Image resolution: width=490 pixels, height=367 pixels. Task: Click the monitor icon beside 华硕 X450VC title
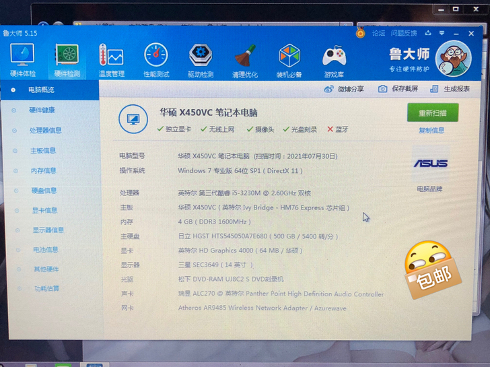133,119
